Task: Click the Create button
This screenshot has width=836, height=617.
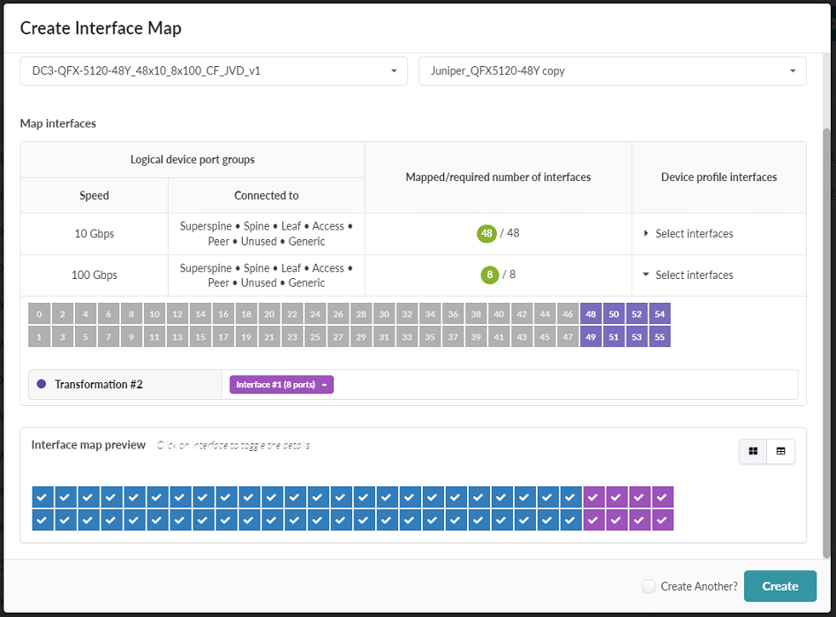Action: coord(780,586)
